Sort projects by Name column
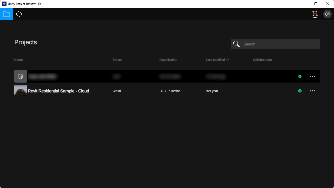334x188 pixels. (x=18, y=60)
